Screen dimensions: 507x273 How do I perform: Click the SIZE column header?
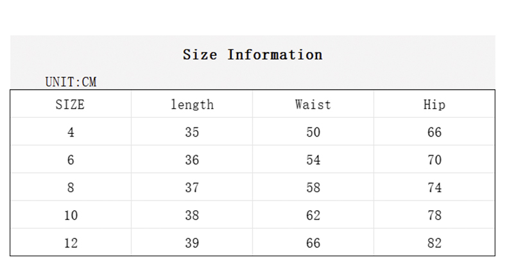[x=70, y=104]
